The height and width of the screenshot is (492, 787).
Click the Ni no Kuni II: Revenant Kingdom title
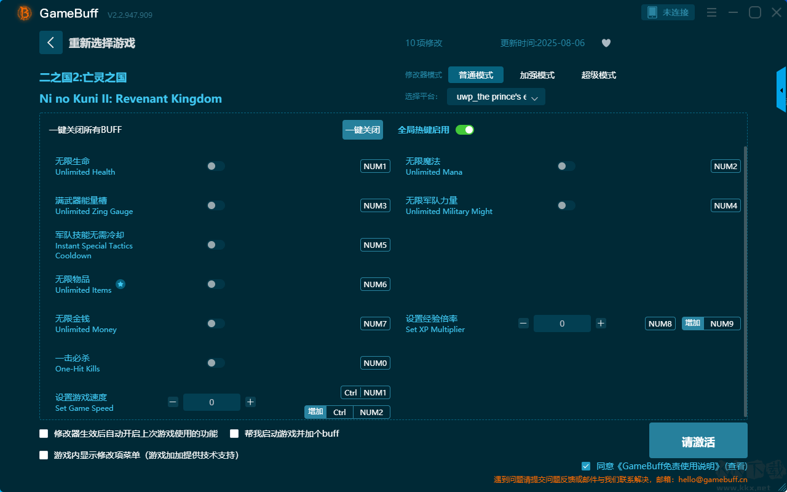[x=130, y=99]
